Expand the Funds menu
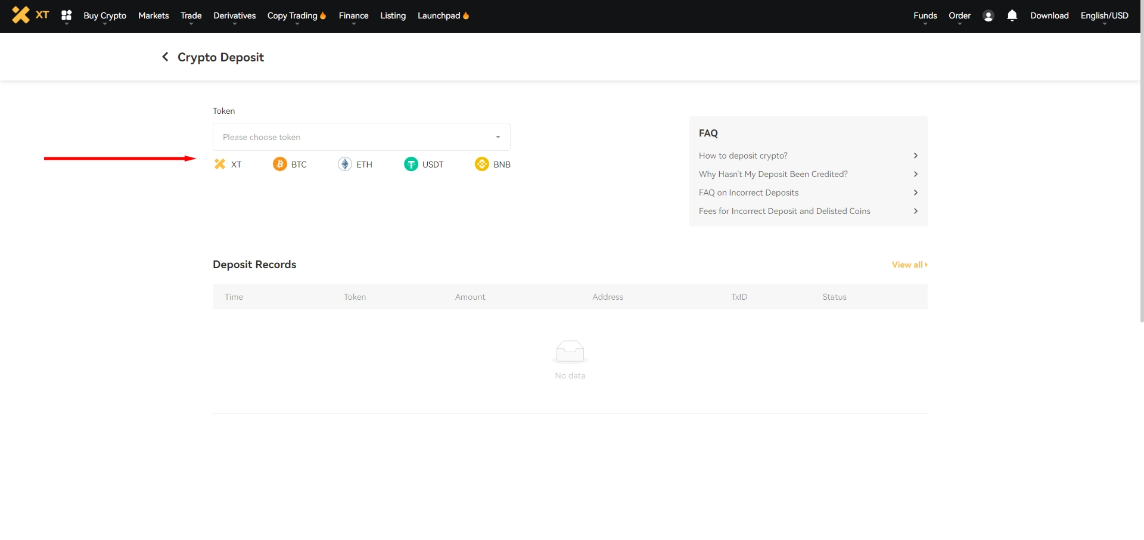 (925, 15)
